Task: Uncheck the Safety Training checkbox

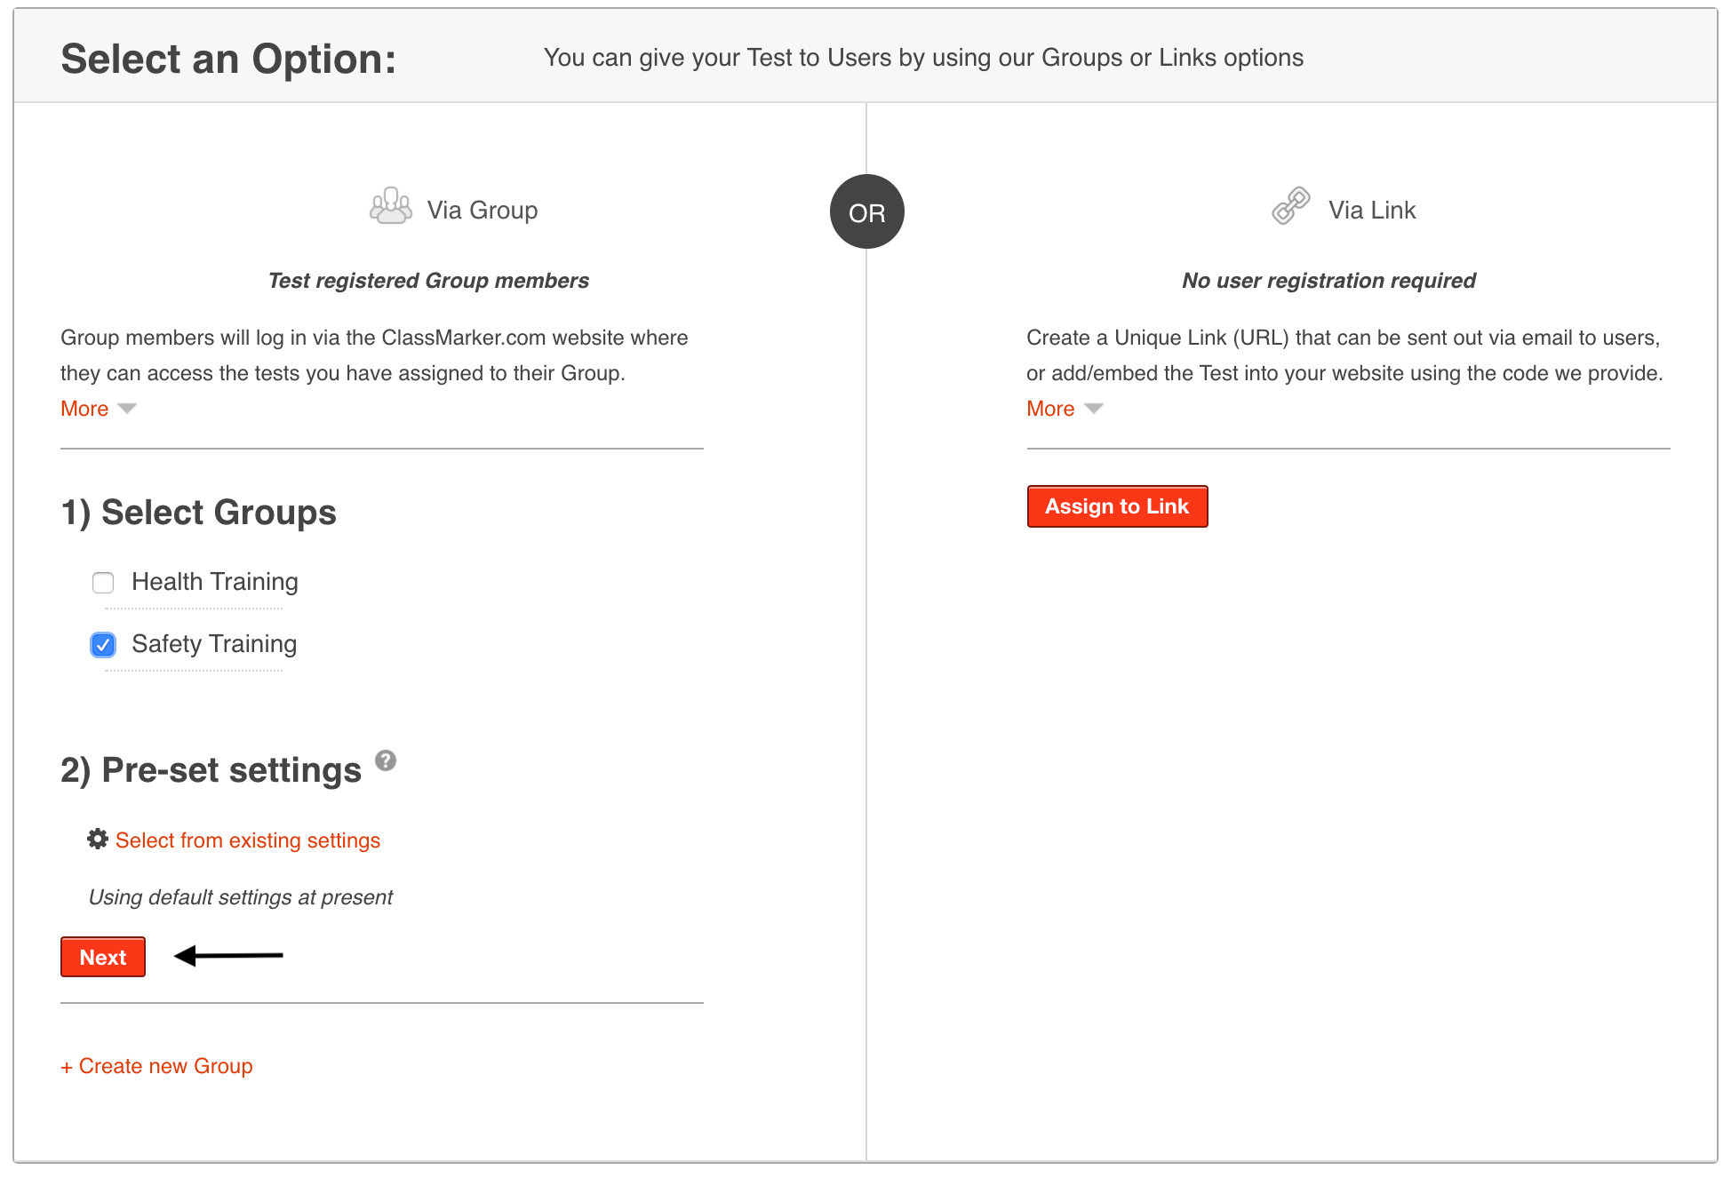Action: point(103,644)
